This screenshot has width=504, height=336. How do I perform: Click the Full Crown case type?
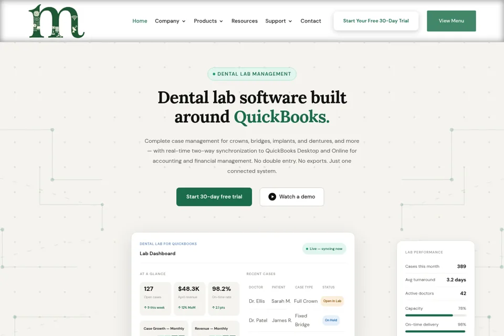(306, 301)
